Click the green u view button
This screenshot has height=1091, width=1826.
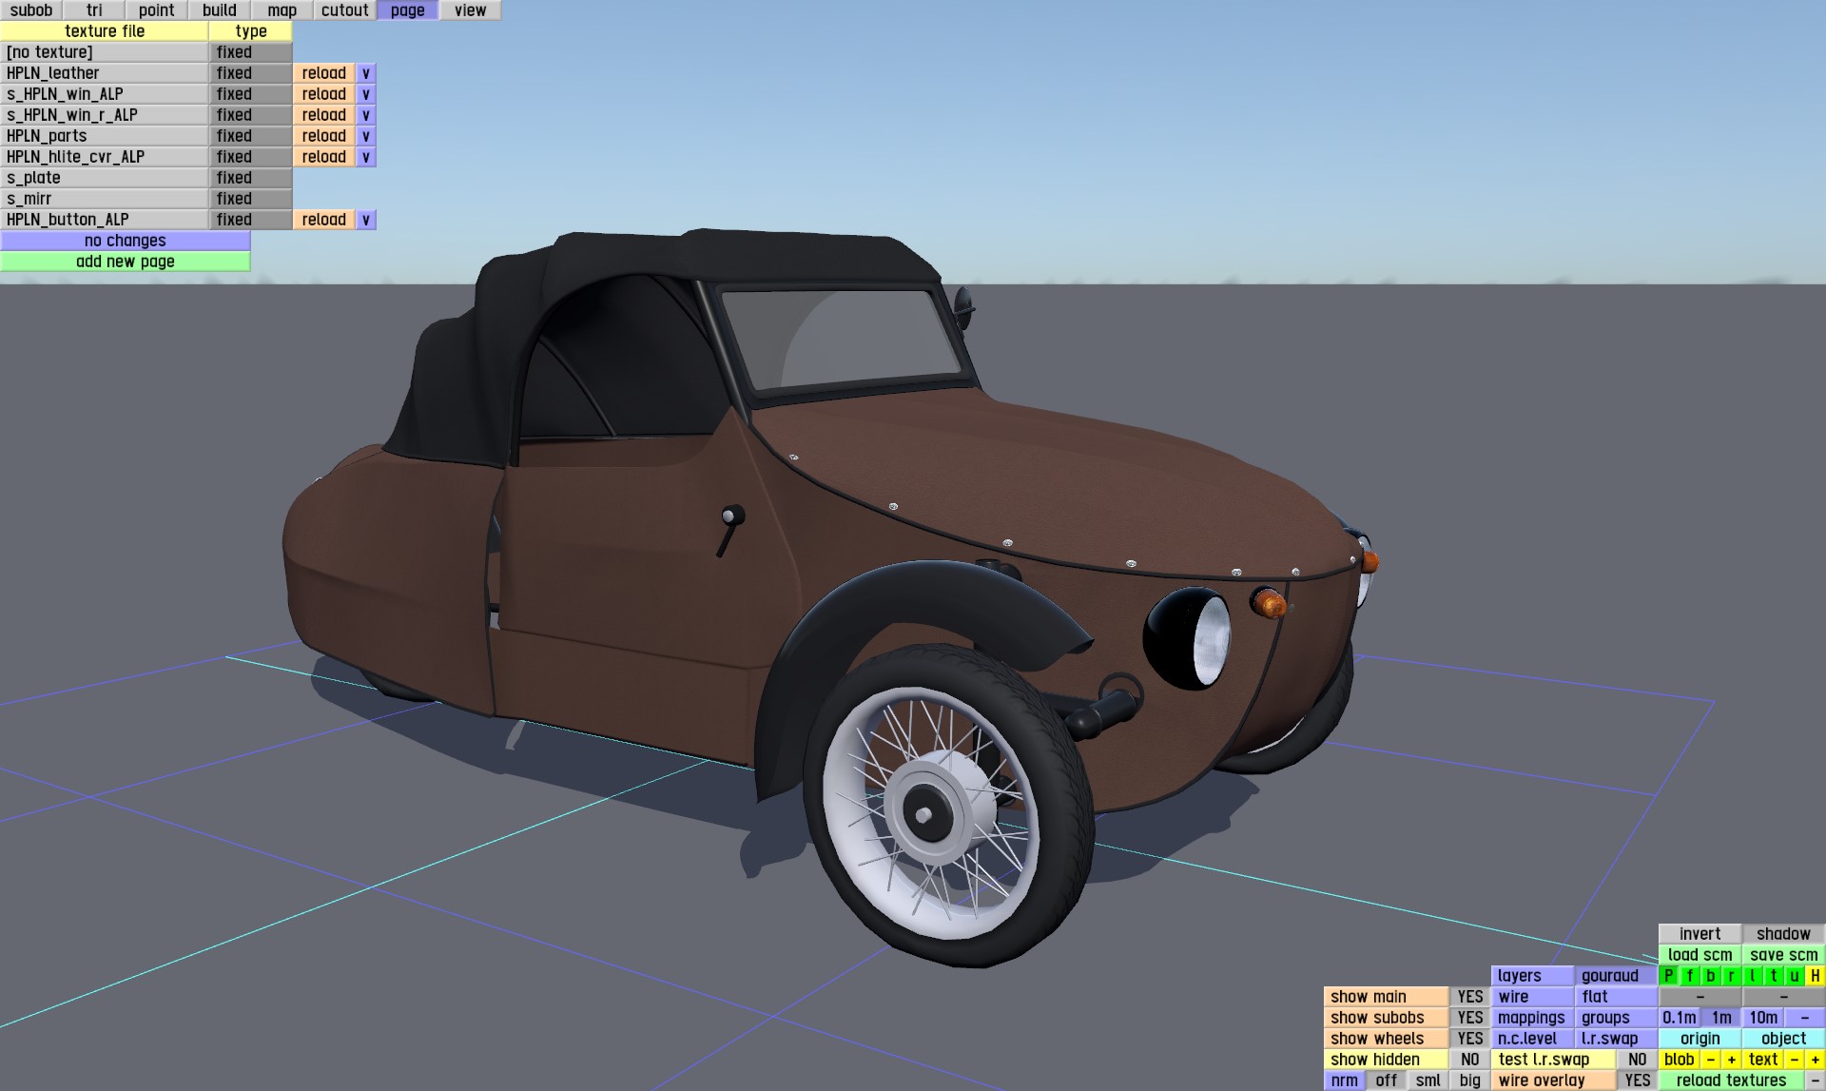pos(1794,976)
